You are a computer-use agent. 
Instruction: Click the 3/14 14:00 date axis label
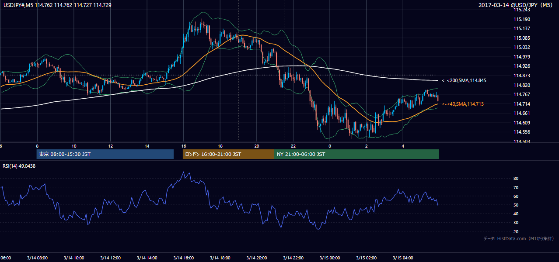coord(147,258)
